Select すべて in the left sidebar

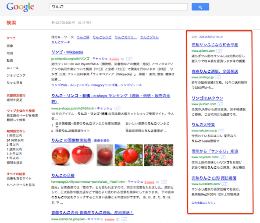click(11, 38)
